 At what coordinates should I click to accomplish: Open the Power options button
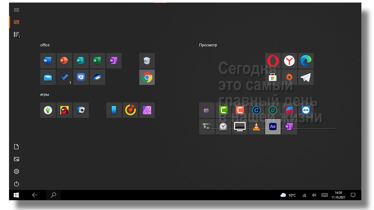(17, 184)
